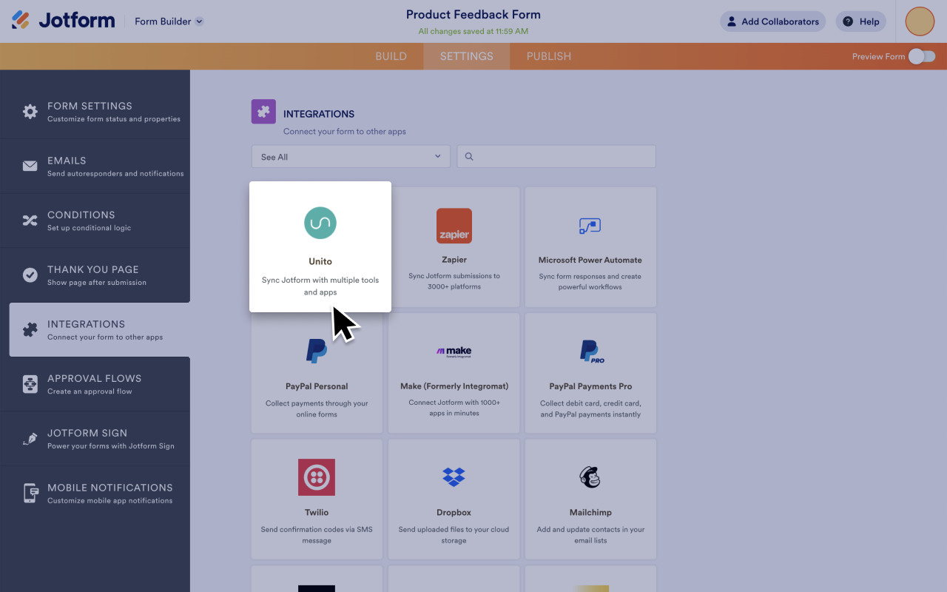Open the Twilio integration icon
Image resolution: width=947 pixels, height=592 pixels.
click(317, 477)
